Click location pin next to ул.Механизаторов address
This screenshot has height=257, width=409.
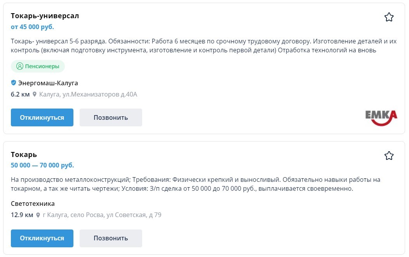pos(35,94)
